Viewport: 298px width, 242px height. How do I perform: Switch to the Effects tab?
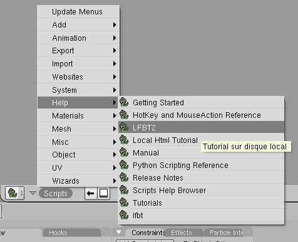tap(182, 233)
